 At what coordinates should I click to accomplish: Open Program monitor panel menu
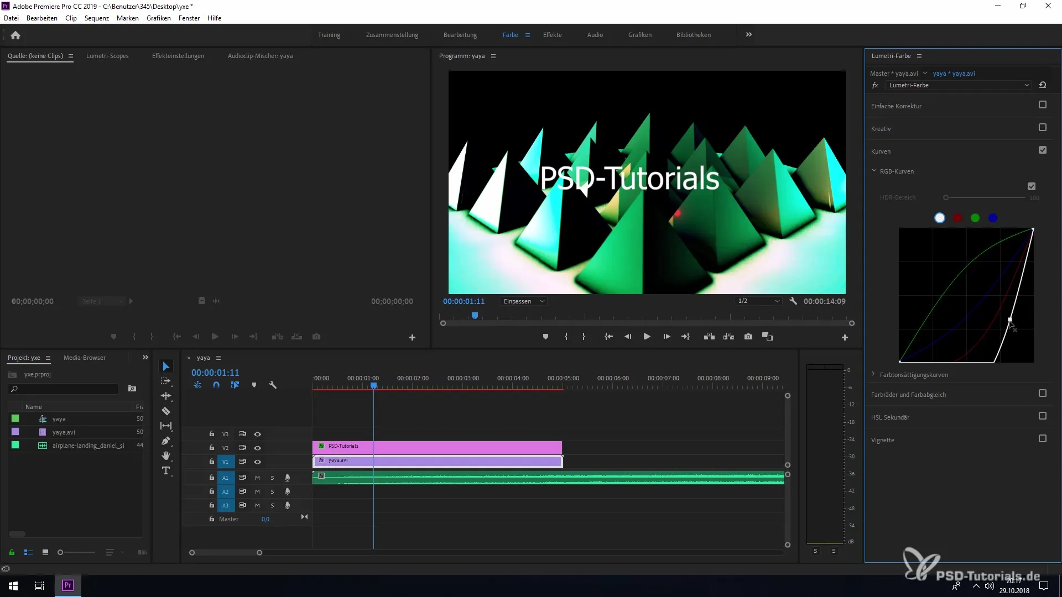point(493,56)
